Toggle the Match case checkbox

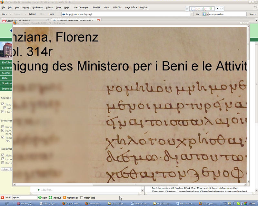(82, 198)
